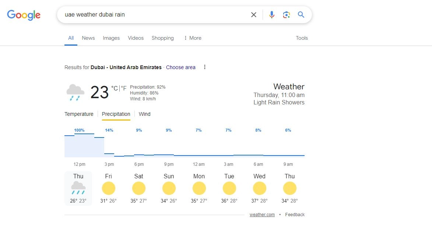Clear the search box text
Viewport: 432px width, 225px height.
point(254,15)
